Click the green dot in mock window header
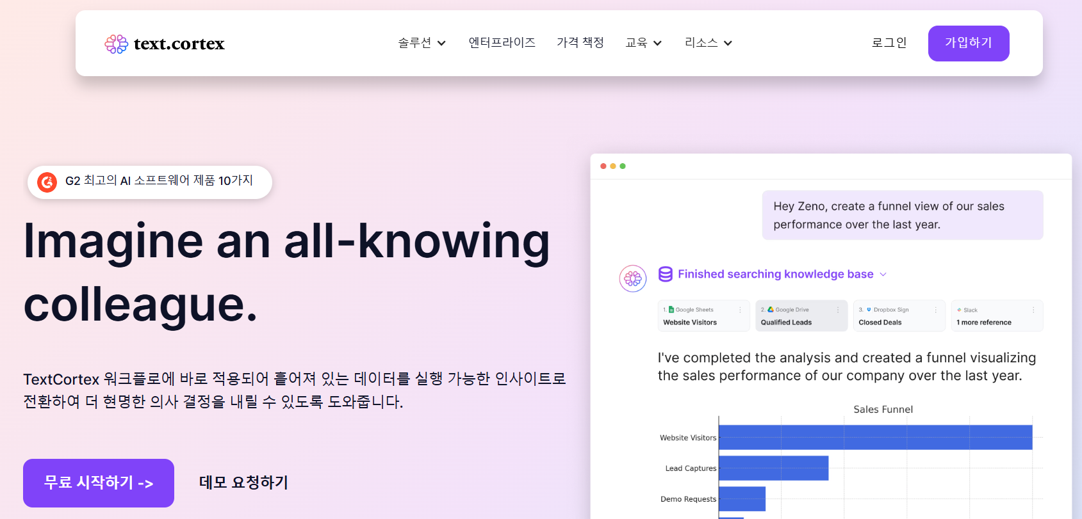 (x=623, y=166)
